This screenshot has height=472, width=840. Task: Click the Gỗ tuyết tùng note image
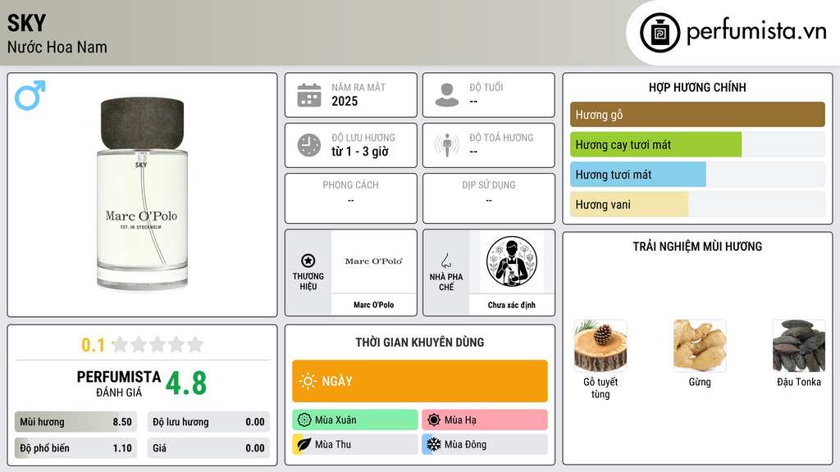pos(600,346)
